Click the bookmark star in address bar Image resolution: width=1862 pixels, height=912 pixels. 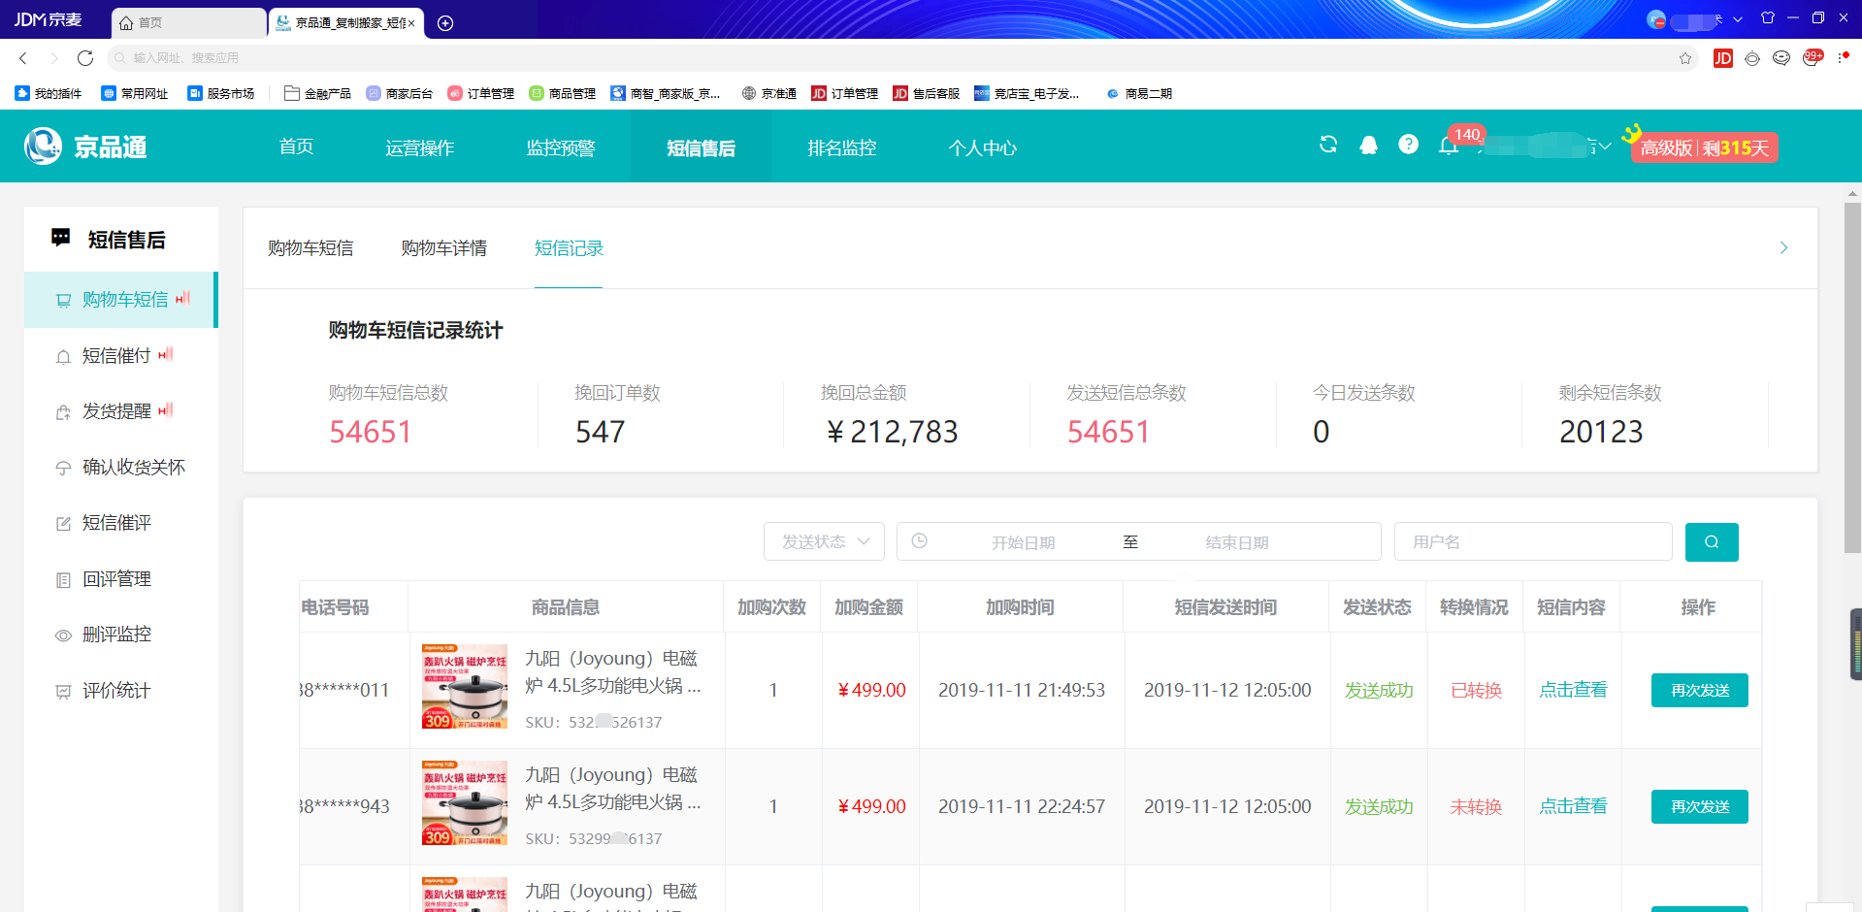coord(1685,58)
